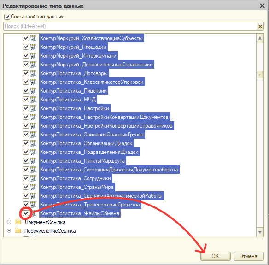Click catalog icon beside КонтурЛогистика_МЧД

pos(34,100)
